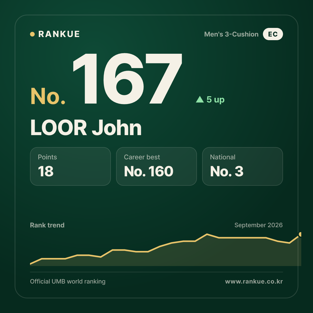
Task: Open the www.rankue.co.kr link
Action: click(x=254, y=281)
